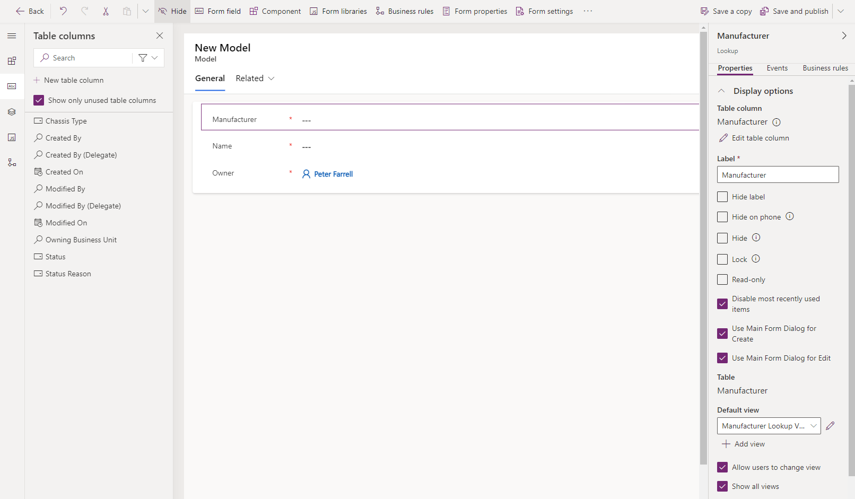Image resolution: width=855 pixels, height=499 pixels.
Task: Uncheck Show only unused table columns
Action: (x=39, y=100)
